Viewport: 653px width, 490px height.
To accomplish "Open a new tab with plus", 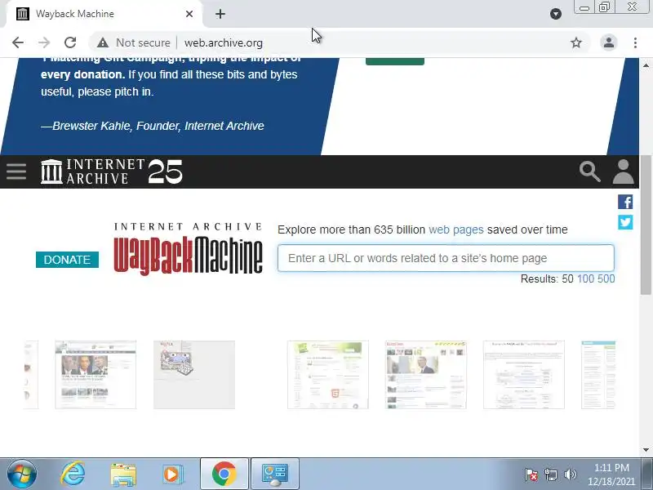I will [220, 14].
